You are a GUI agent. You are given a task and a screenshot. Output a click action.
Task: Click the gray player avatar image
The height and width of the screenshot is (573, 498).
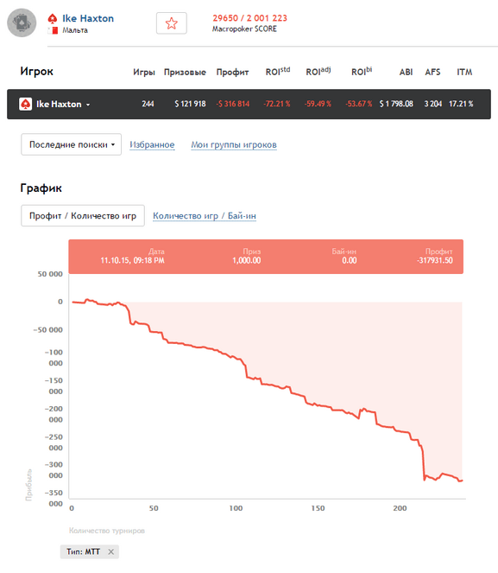[22, 23]
